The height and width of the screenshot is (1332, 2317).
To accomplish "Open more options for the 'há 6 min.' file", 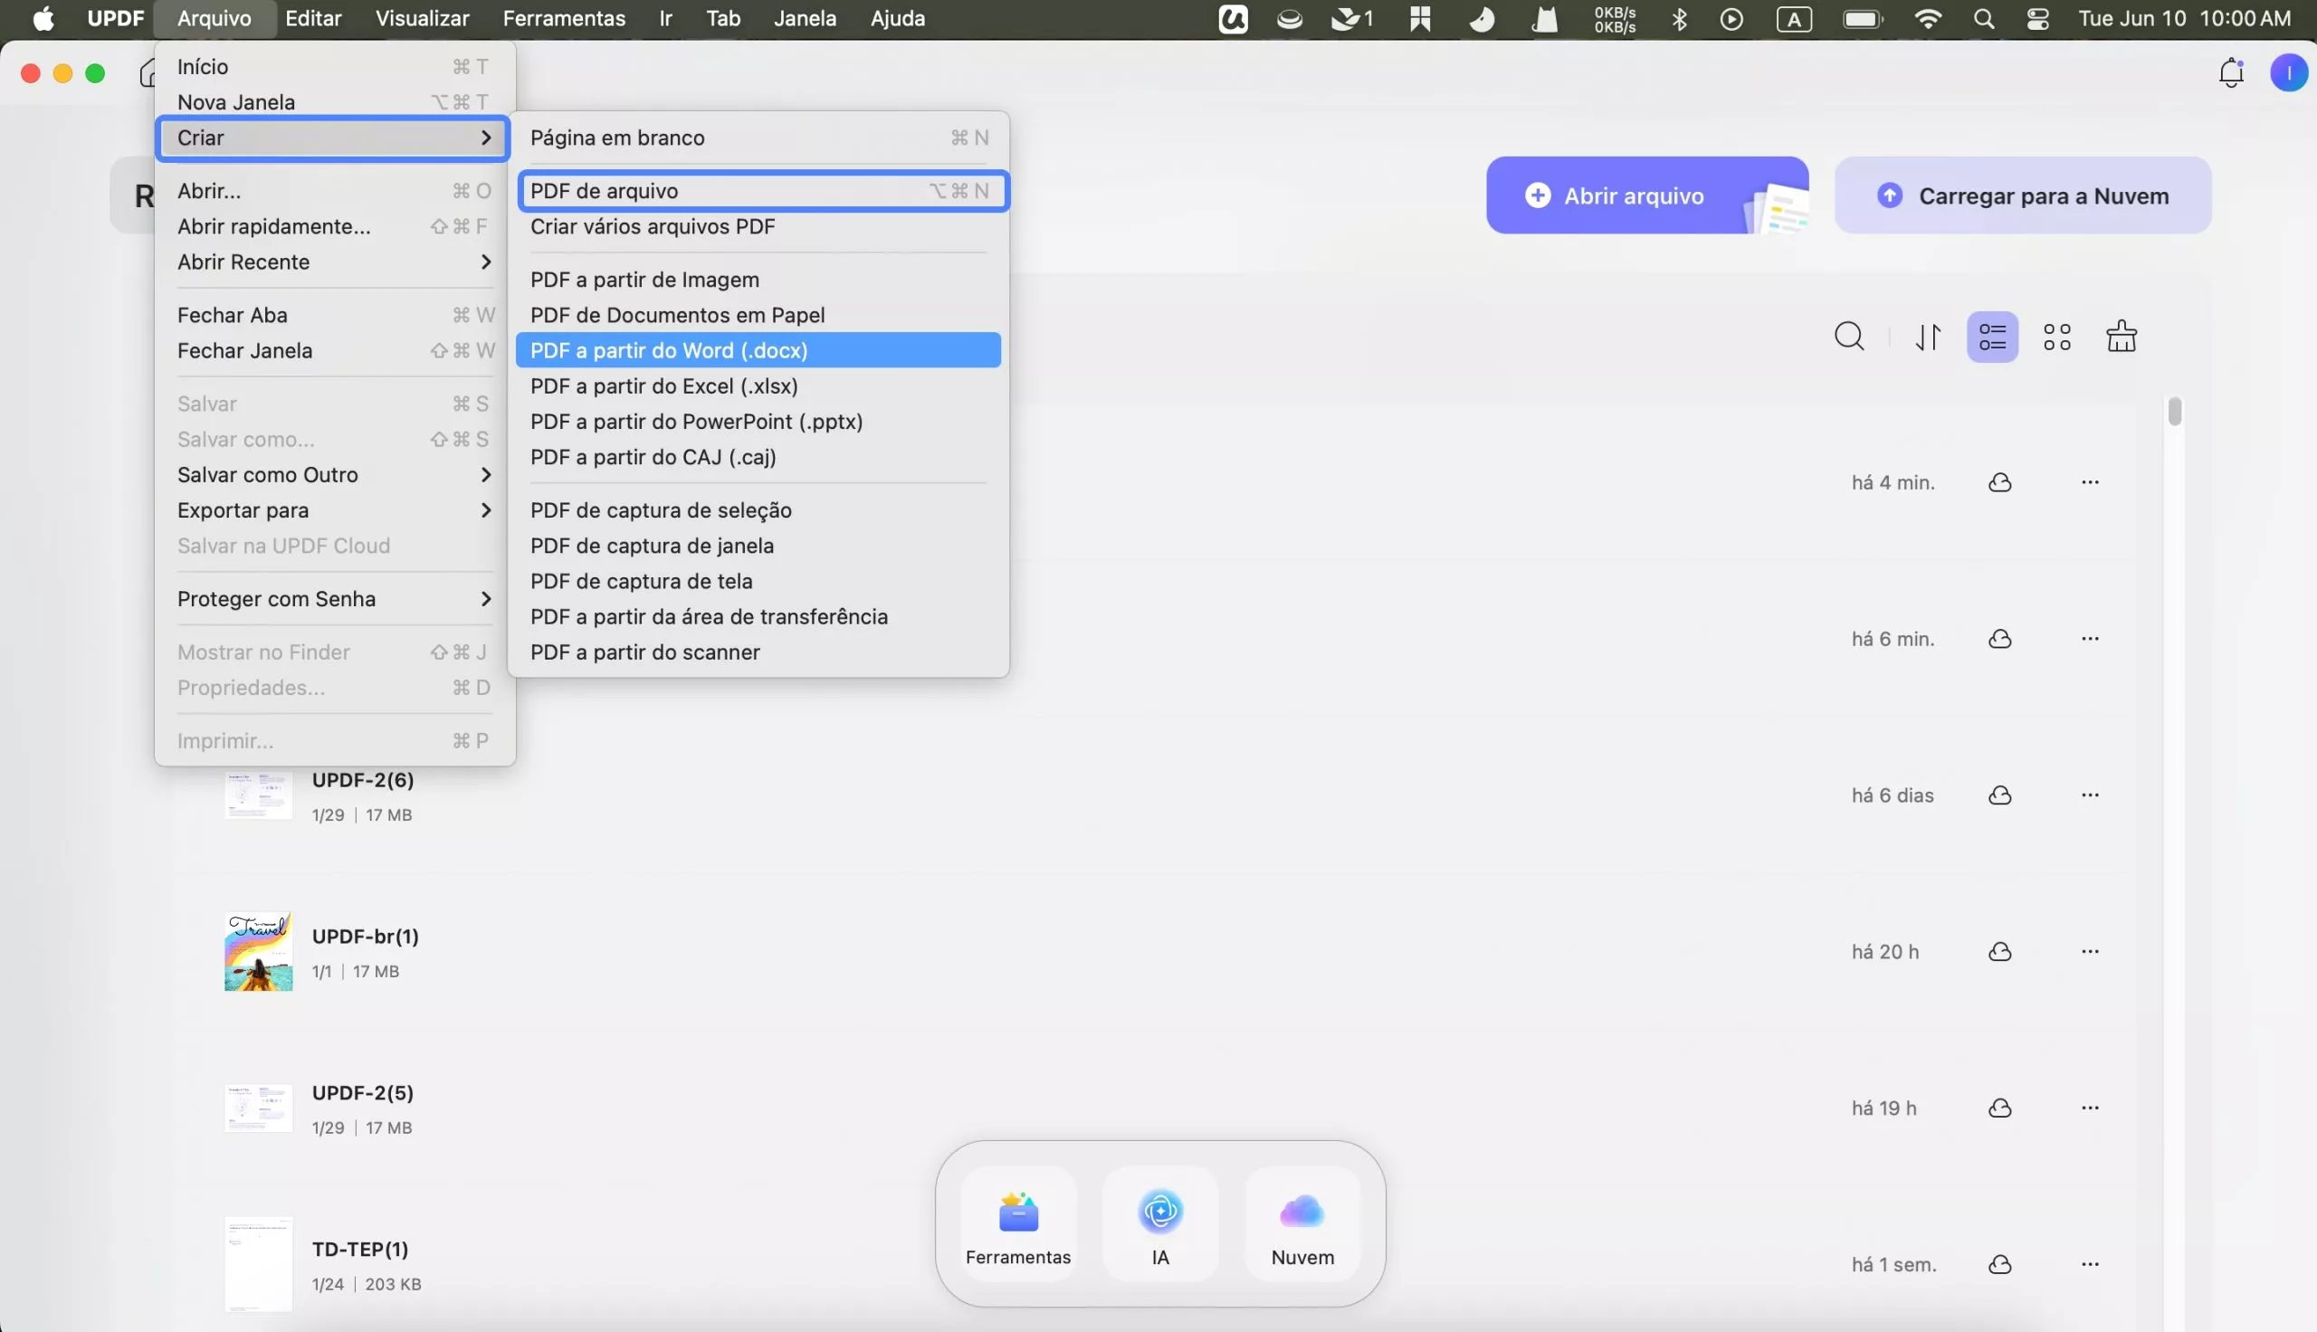I will pos(2090,639).
